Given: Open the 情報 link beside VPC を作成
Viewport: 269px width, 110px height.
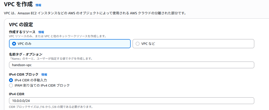Looking at the screenshot, I should coord(38,5).
